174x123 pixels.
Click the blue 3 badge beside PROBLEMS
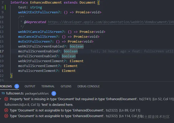17,86
